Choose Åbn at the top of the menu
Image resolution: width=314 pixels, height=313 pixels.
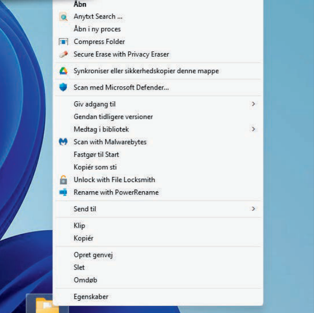[x=80, y=4]
